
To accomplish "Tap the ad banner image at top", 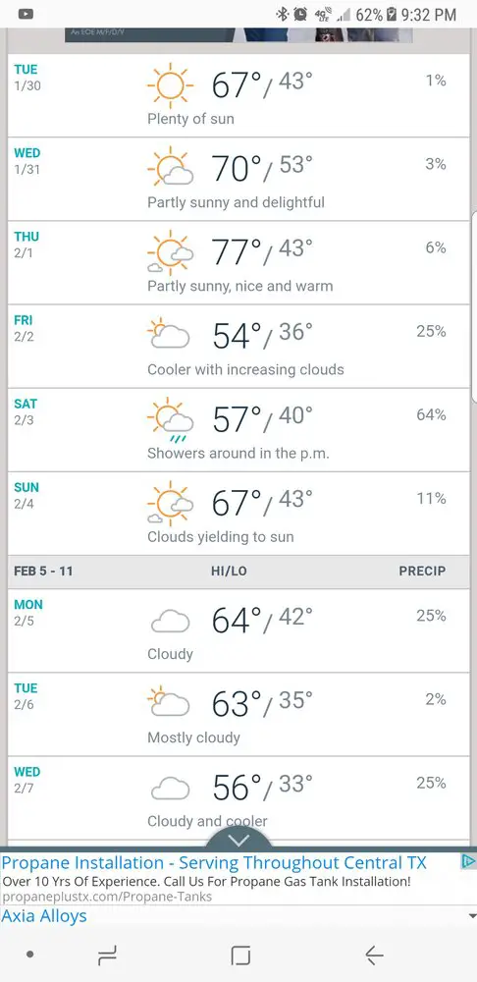I will tap(238, 35).
